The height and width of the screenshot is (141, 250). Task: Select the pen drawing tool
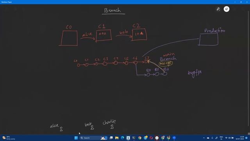[218, 9]
